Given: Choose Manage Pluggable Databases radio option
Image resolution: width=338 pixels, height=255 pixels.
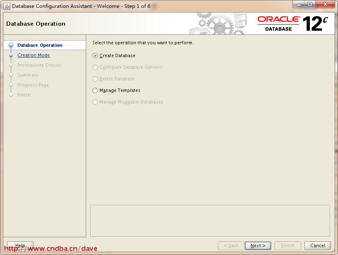Looking at the screenshot, I should point(95,102).
